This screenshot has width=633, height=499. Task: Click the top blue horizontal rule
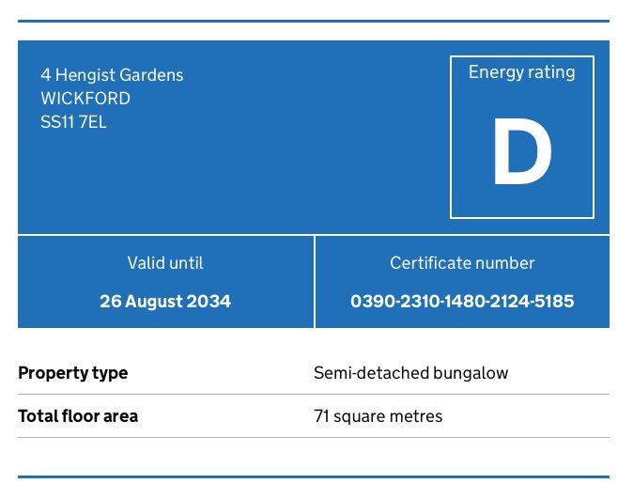click(314, 21)
